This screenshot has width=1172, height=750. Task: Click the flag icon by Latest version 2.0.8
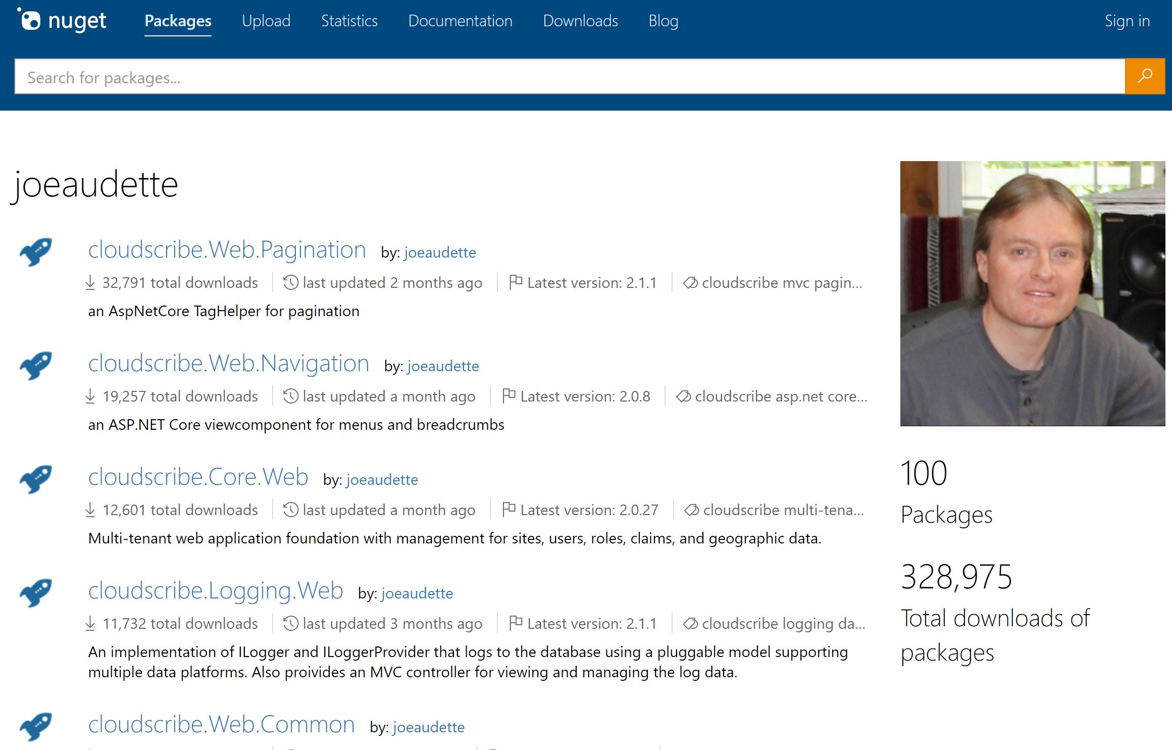508,395
